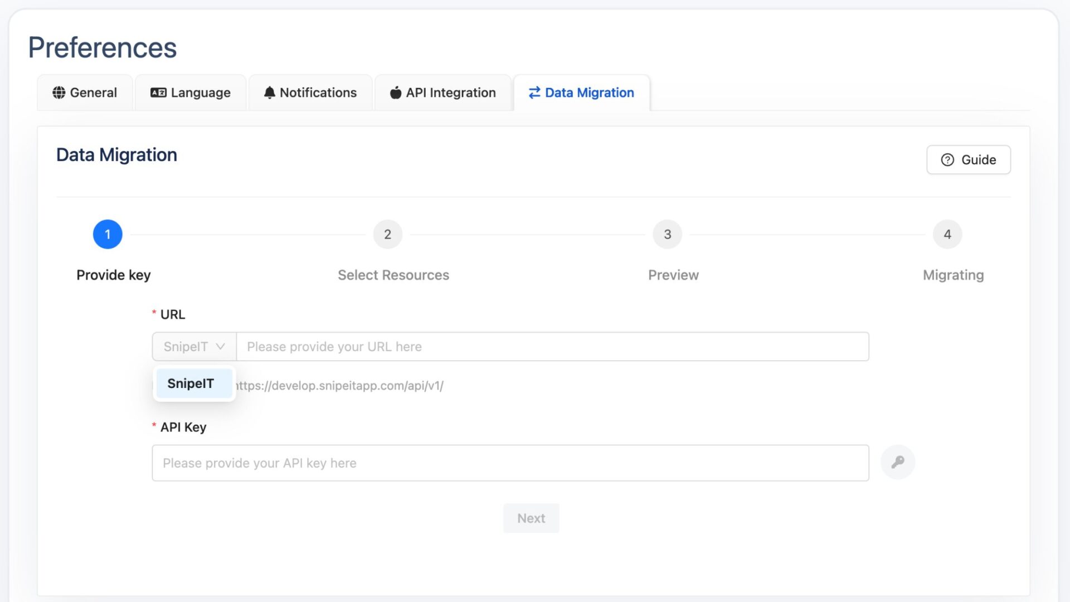This screenshot has width=1070, height=602.
Task: Click the question mark guide icon
Action: pyautogui.click(x=947, y=159)
